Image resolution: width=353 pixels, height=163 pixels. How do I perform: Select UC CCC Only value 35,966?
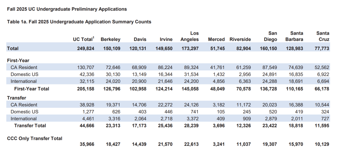pos(87,144)
